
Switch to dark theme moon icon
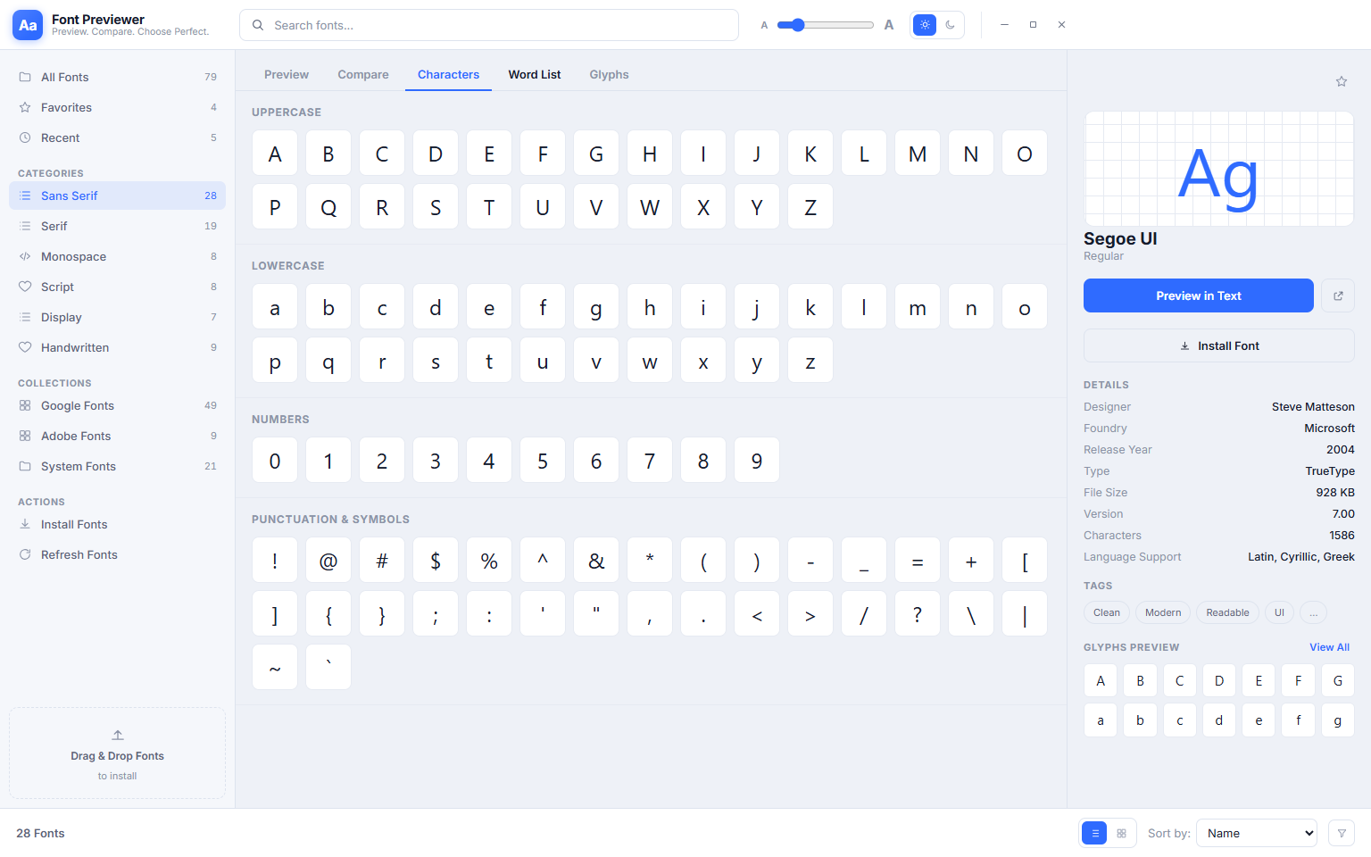tap(950, 25)
